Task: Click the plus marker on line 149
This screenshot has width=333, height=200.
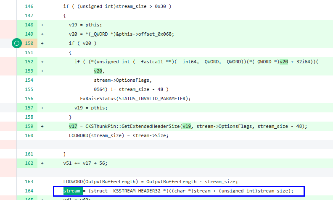Action: pos(42,34)
